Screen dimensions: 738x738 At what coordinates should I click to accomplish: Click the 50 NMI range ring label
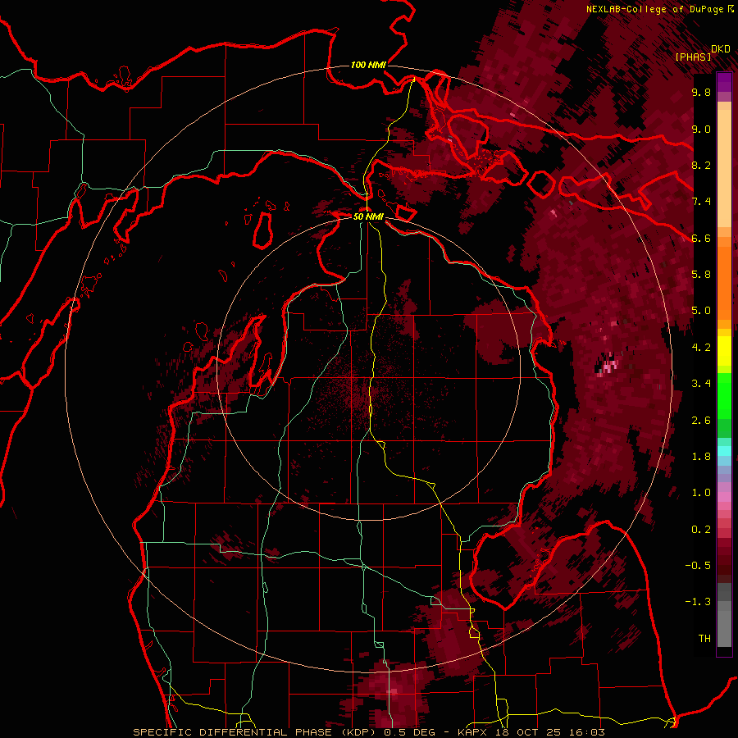pos(368,216)
